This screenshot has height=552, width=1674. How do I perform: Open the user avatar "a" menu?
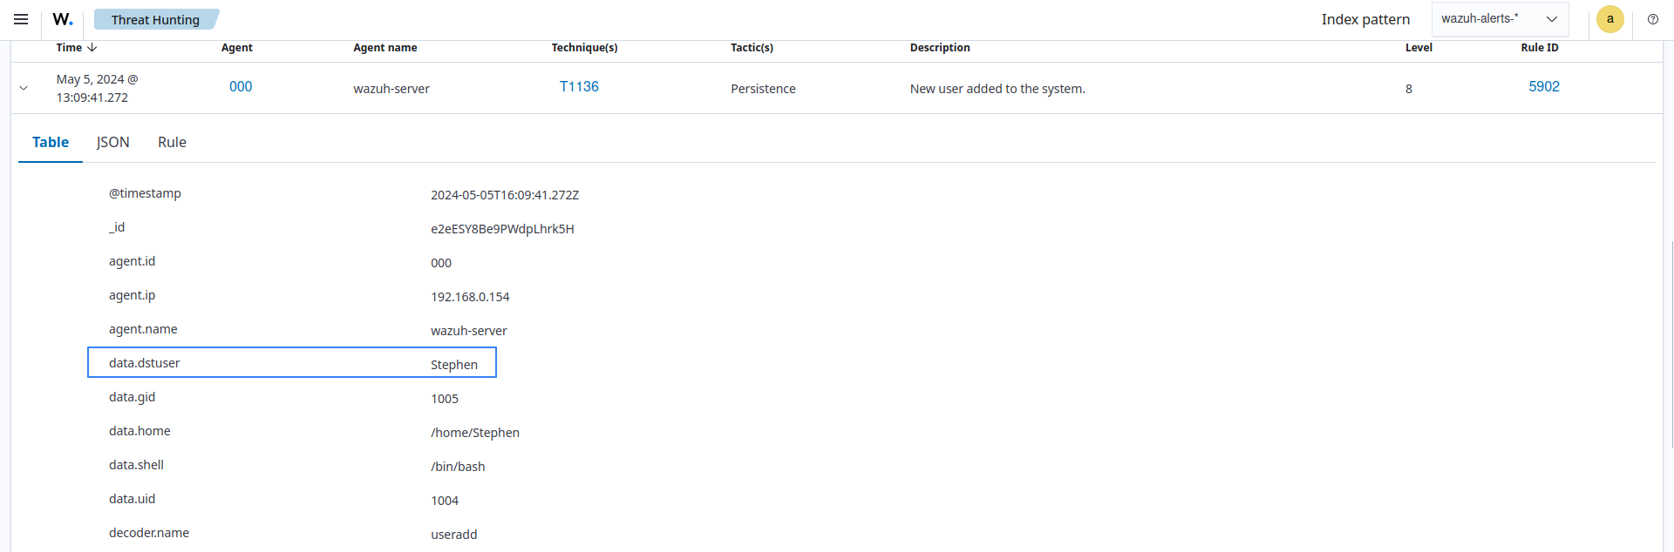pyautogui.click(x=1609, y=19)
